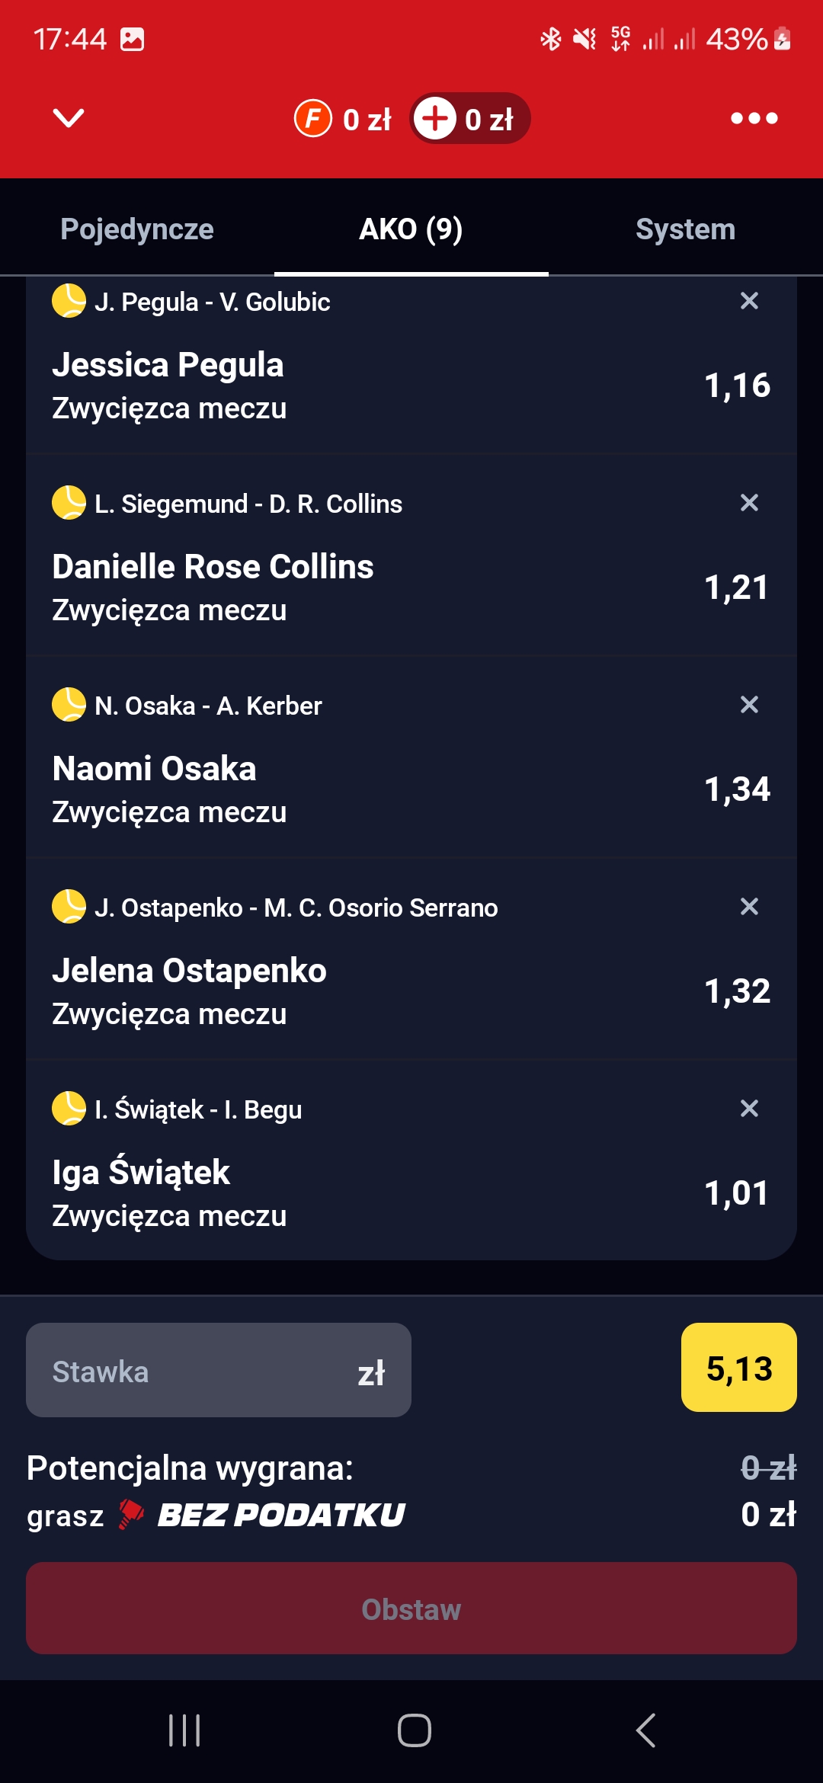Tap the orange F free bet balance icon

coord(313,118)
